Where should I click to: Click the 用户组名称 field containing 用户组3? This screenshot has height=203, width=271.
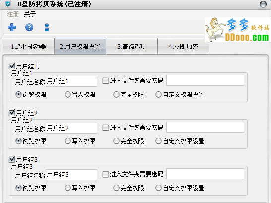click(x=71, y=175)
